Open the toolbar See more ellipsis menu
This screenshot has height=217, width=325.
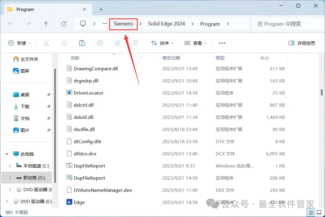click(x=222, y=43)
